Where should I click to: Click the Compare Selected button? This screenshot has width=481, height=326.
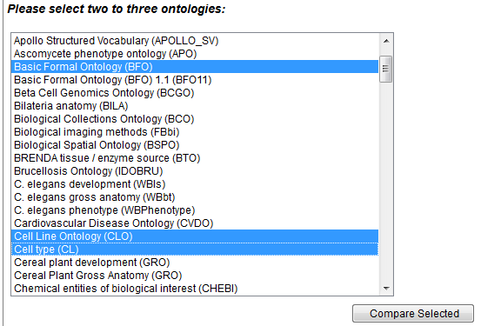pos(413,314)
